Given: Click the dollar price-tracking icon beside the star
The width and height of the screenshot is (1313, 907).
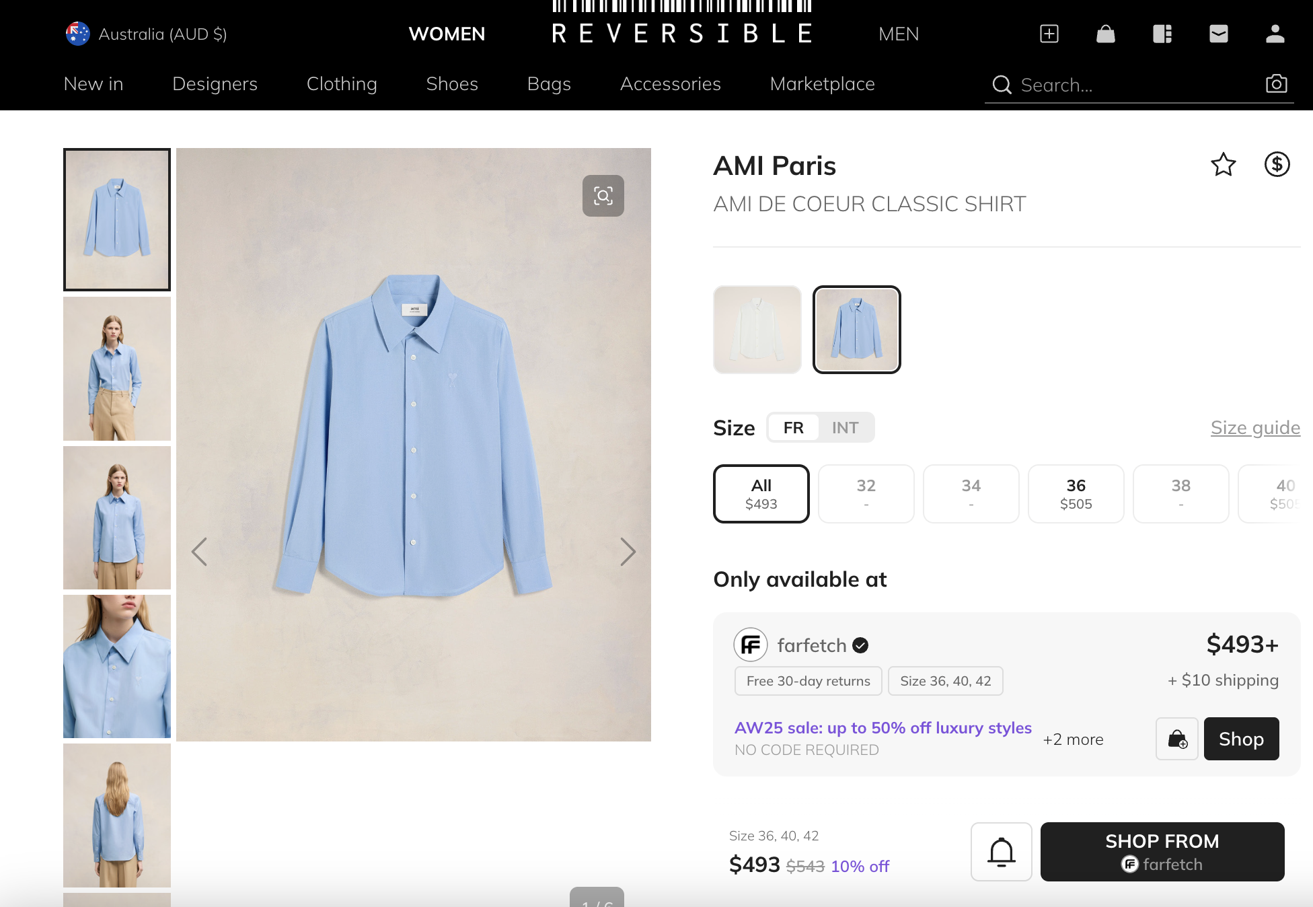Looking at the screenshot, I should (x=1277, y=165).
